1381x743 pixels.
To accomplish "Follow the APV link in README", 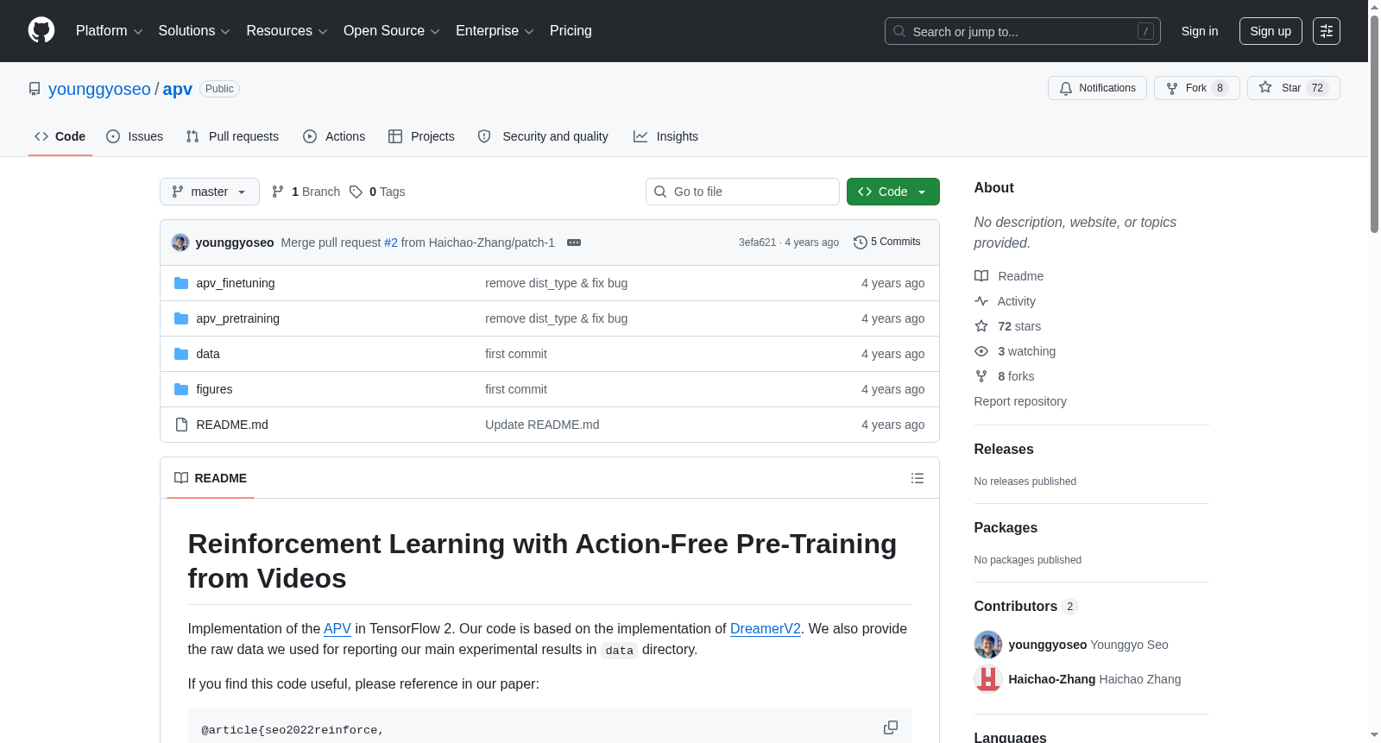I will [x=337, y=629].
